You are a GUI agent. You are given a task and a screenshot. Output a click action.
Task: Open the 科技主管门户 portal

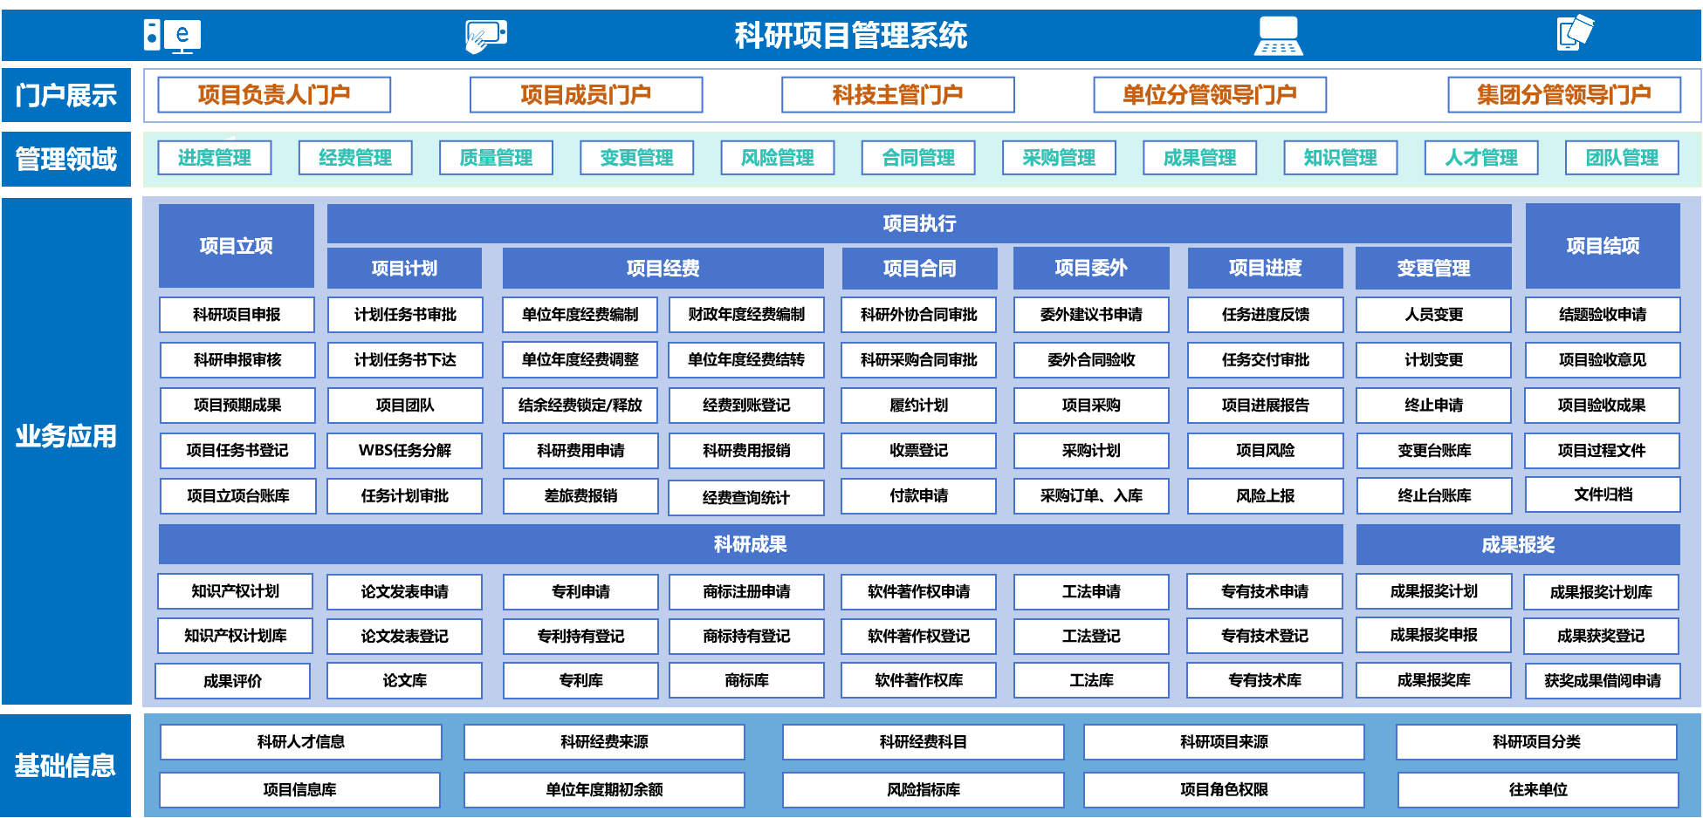[x=898, y=94]
